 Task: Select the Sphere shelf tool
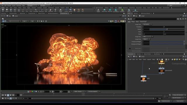(7, 10)
